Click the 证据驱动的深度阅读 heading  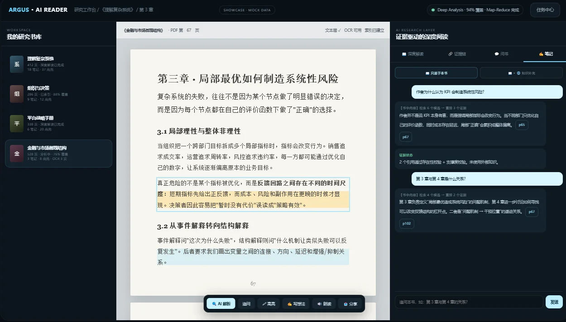click(422, 37)
